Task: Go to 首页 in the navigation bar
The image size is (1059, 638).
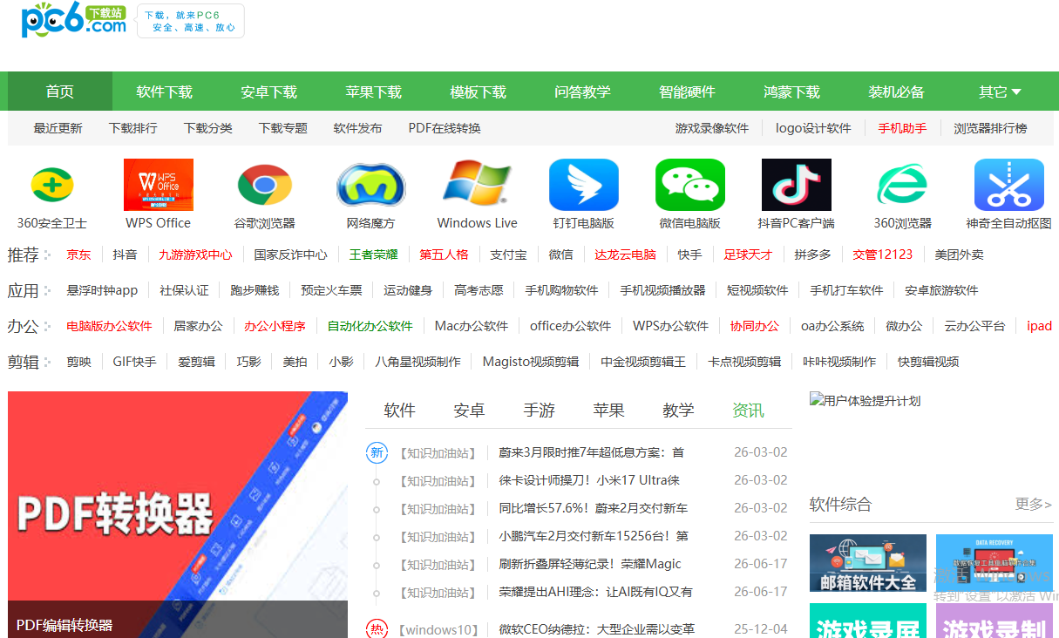Action: [60, 92]
